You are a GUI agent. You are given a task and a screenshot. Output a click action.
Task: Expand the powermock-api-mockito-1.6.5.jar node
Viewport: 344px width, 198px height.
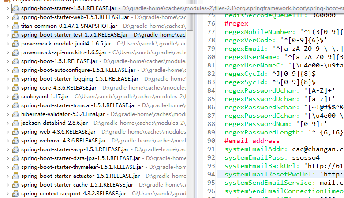pyautogui.click(x=7, y=52)
